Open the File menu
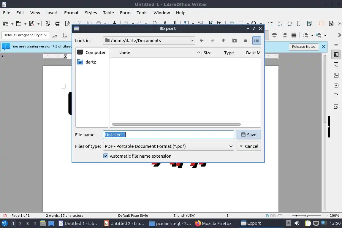This screenshot has width=342, height=228. pos(7,13)
